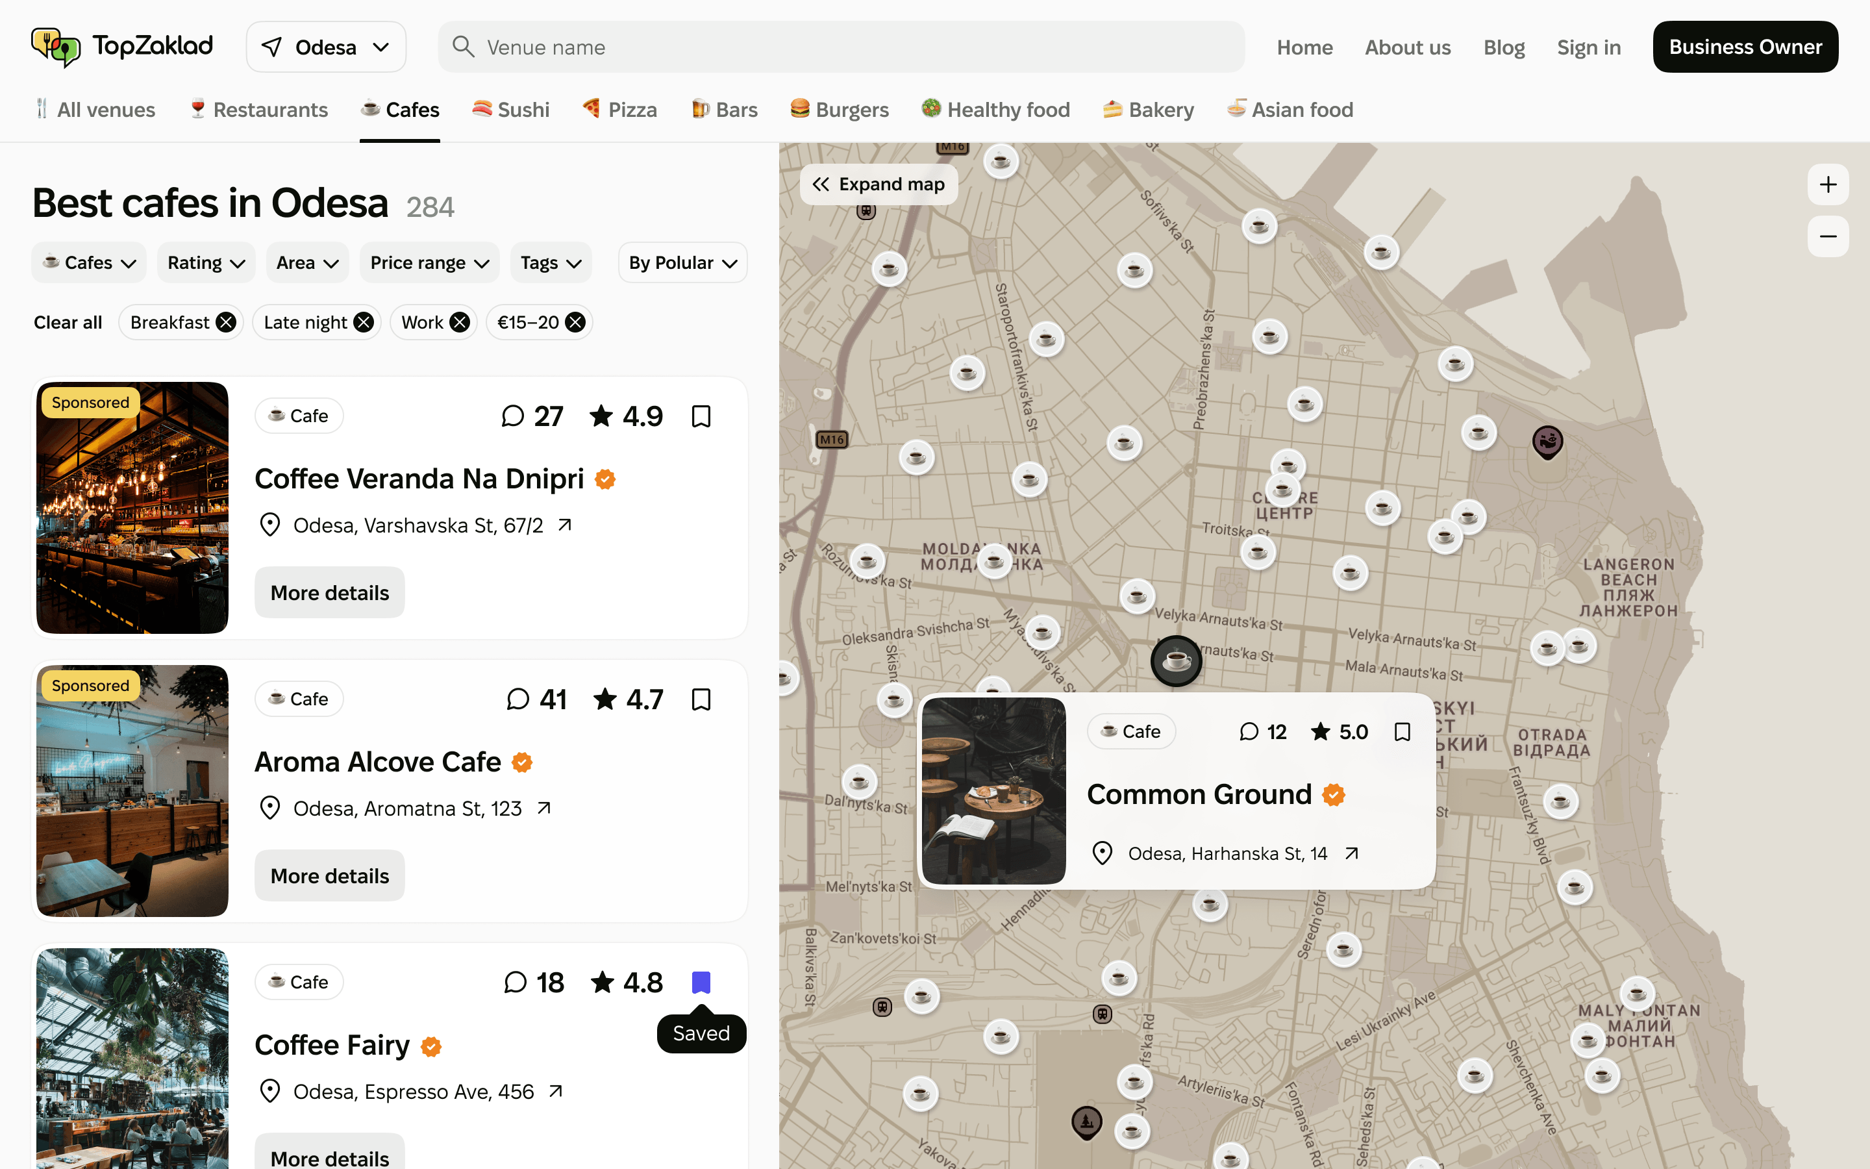Open external link arrow for Harhanska St, 14

1351,853
